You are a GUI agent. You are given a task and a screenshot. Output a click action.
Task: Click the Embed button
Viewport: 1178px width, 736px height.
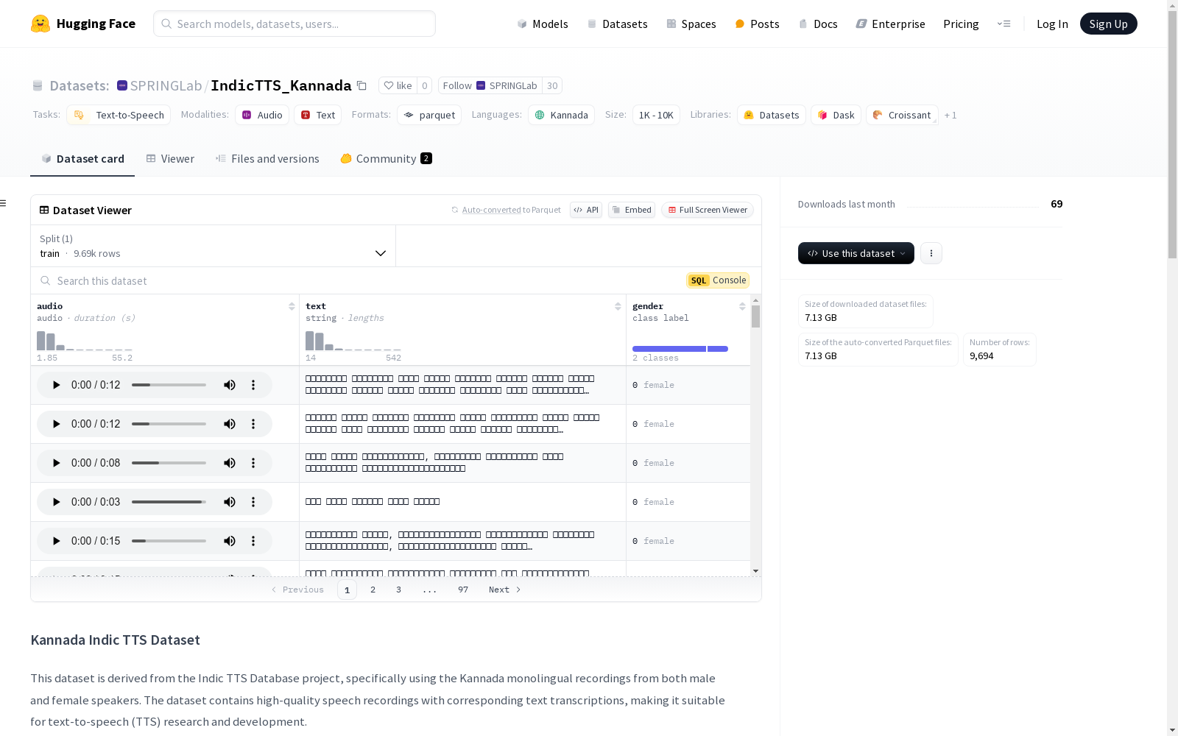coord(632,210)
